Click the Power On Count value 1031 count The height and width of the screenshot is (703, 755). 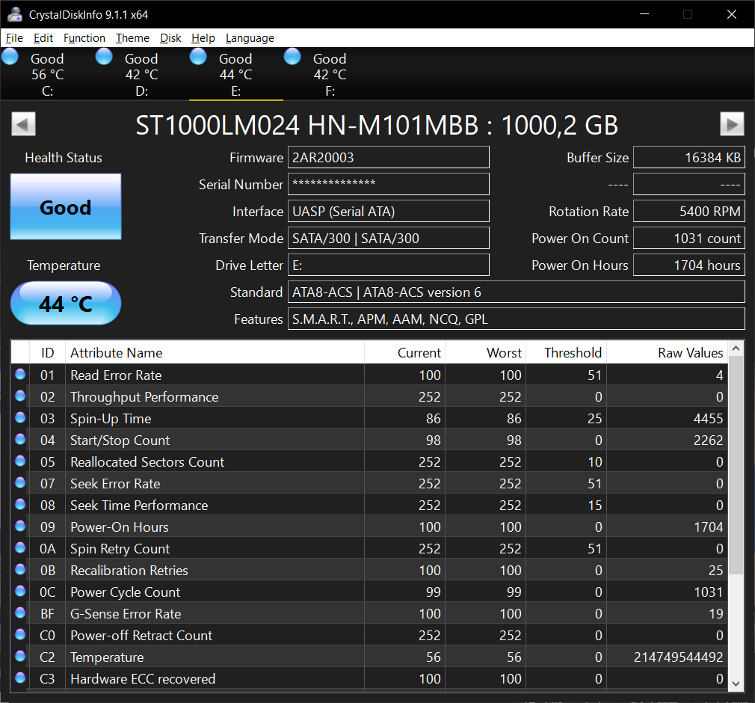[x=689, y=239]
